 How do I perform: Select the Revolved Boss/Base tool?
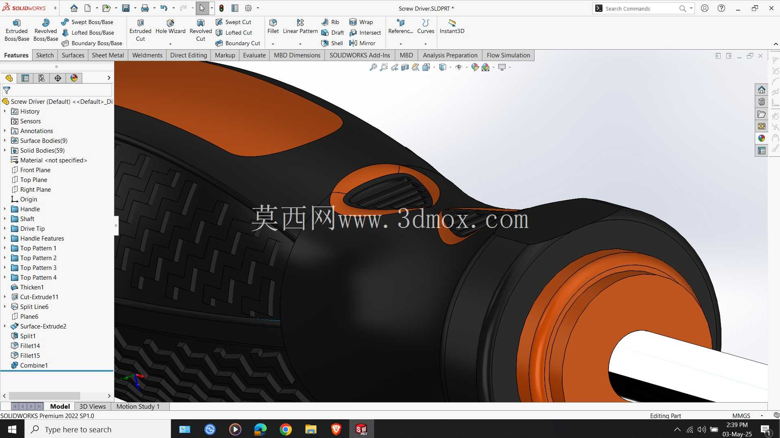(46, 30)
